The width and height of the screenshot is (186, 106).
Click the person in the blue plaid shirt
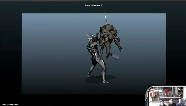pos(180,102)
